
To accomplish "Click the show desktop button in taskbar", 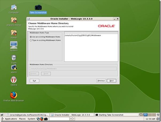I will point(2,115).
